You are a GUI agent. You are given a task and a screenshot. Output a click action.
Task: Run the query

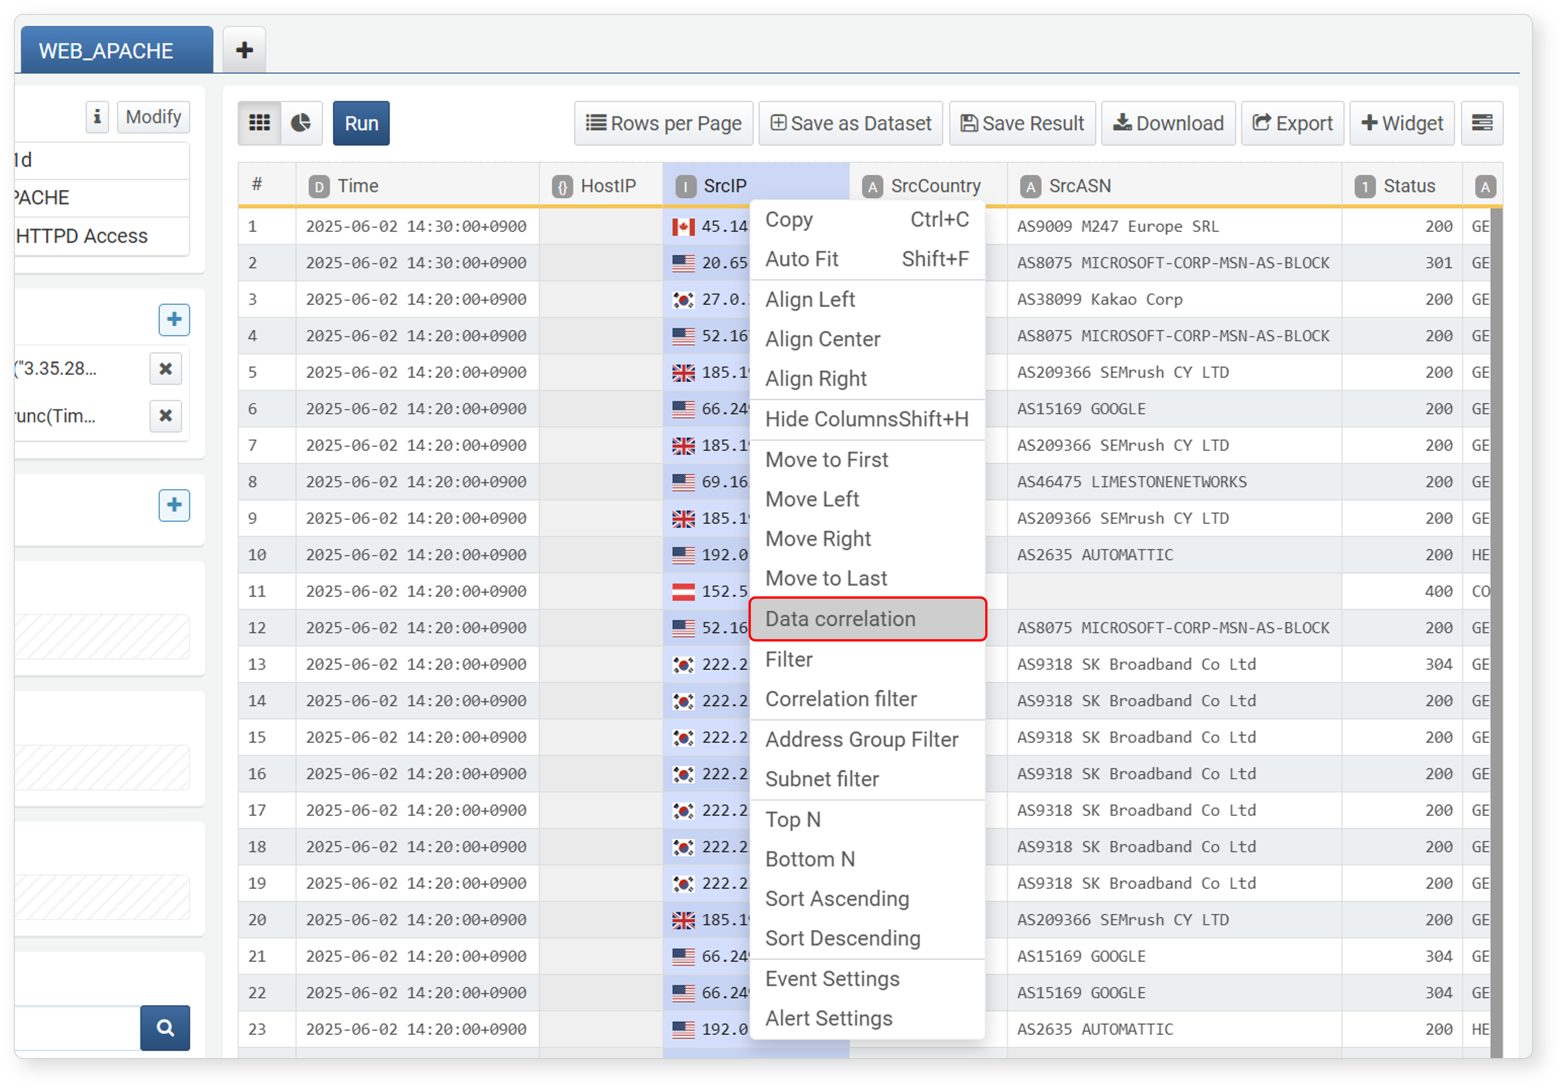[361, 123]
